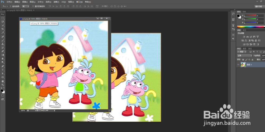Expand the collapsed panel dock arrows
Screen dimensions: 265x132
[235, 9]
